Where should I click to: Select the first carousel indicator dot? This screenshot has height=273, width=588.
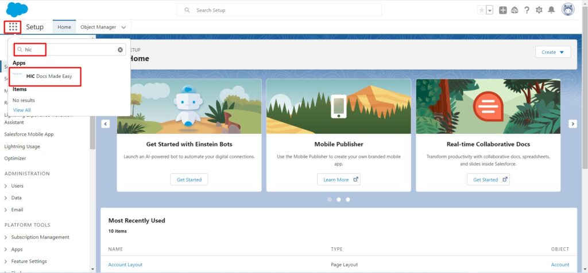click(x=329, y=200)
